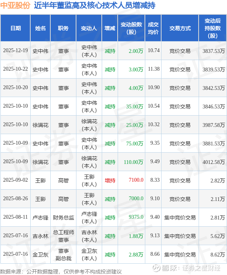This screenshot has width=227, height=275.
Task: Click share amount 4.00万
Action: point(136,88)
